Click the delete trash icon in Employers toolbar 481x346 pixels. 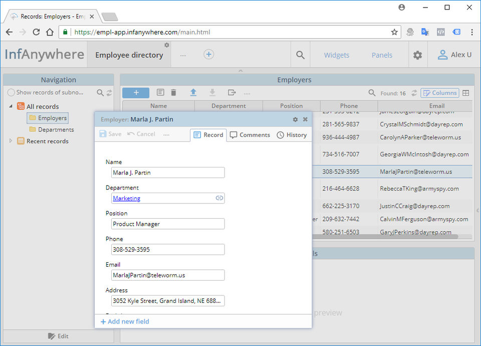(x=174, y=92)
